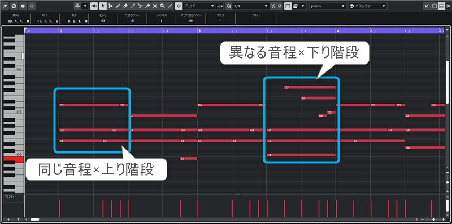Image resolution: width=452 pixels, height=224 pixels.
Task: Click the Quantize Q icon
Action: tap(229, 6)
